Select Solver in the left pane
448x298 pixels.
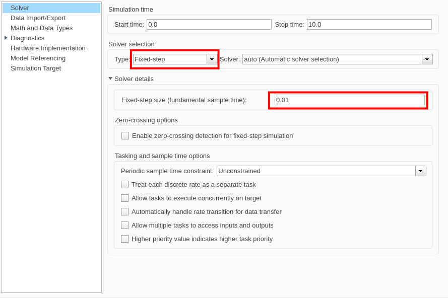(20, 8)
